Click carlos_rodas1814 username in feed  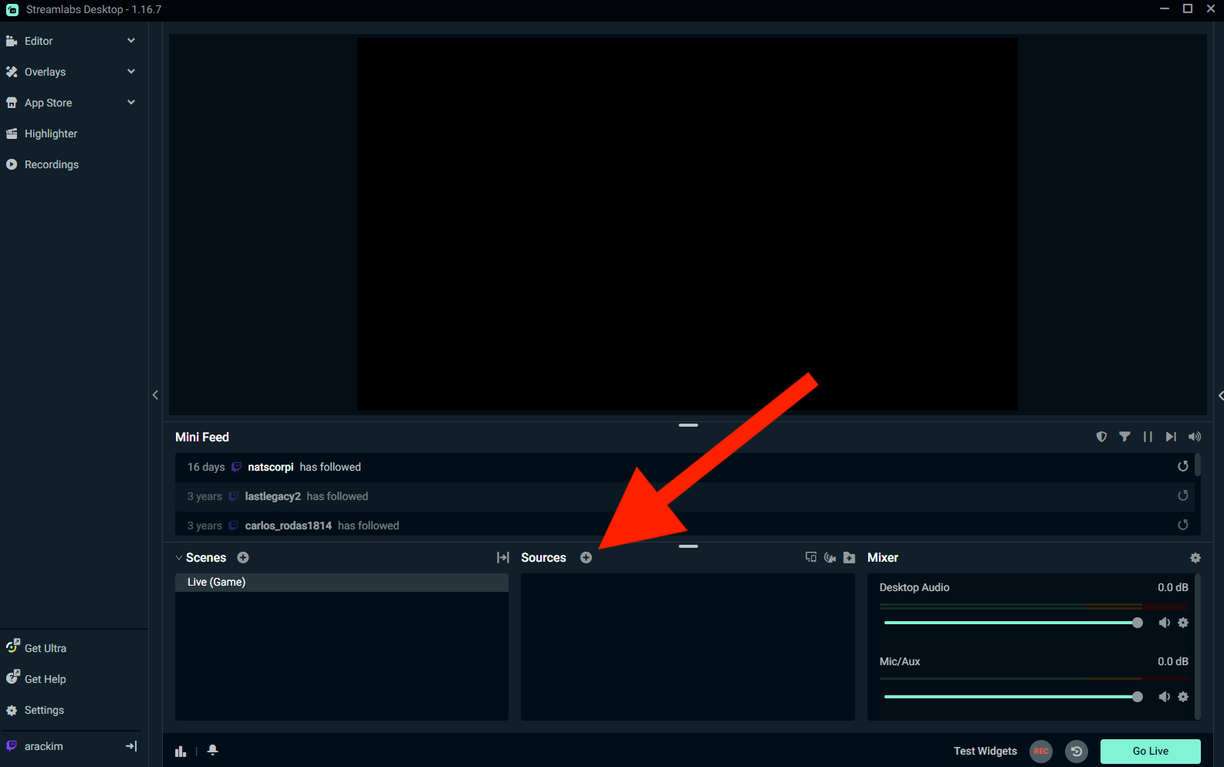click(x=289, y=525)
